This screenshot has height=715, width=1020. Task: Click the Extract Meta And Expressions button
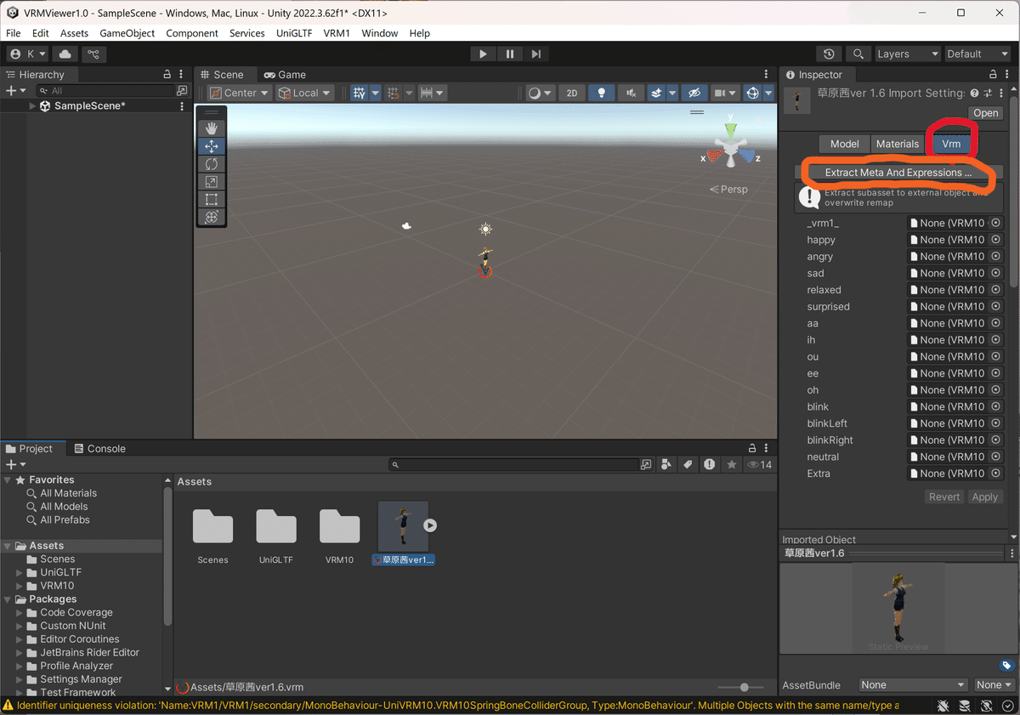pyautogui.click(x=898, y=173)
